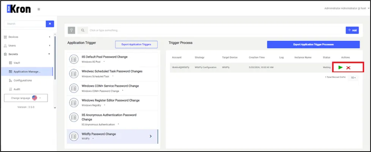The width and height of the screenshot is (371, 152).
Task: Click the 'Click or type something' search field
Action: pos(215,30)
